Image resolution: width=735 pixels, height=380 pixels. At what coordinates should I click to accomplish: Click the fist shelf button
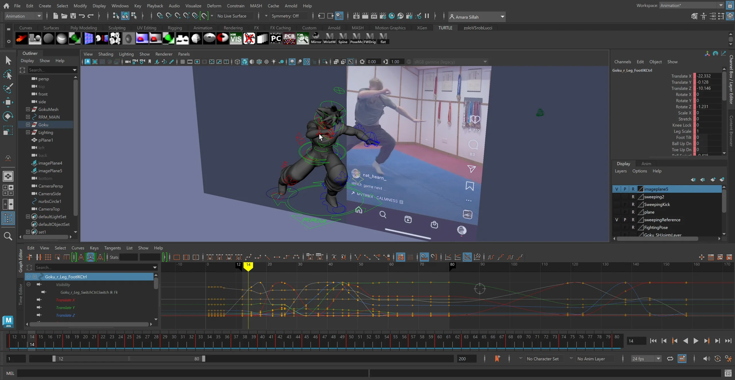(383, 38)
